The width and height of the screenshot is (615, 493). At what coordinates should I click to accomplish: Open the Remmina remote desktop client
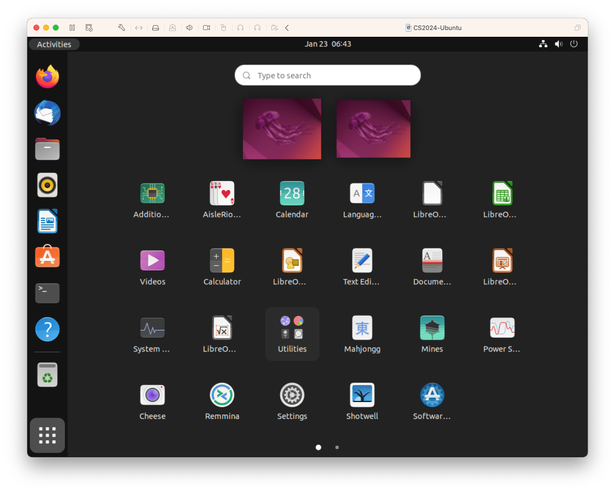[222, 395]
